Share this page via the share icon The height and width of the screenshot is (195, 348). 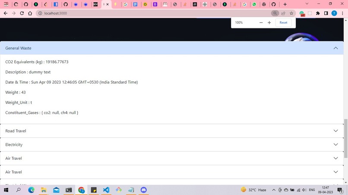pyautogui.click(x=283, y=13)
